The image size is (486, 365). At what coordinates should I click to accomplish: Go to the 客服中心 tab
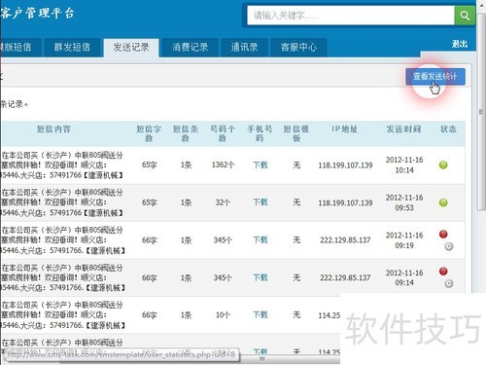[298, 48]
